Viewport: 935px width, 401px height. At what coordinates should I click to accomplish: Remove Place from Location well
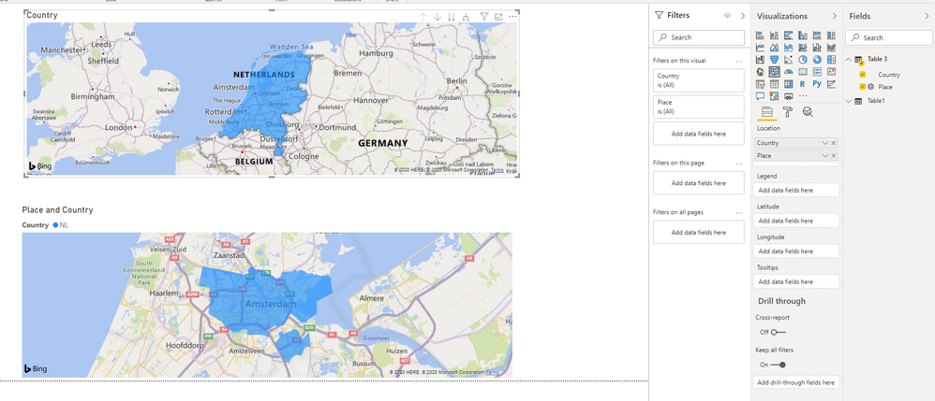click(x=834, y=155)
